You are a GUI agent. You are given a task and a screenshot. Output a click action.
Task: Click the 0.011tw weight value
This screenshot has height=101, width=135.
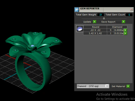click(119, 33)
